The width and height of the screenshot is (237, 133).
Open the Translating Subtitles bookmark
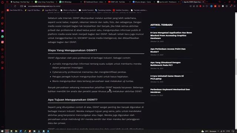pyautogui.click(x=103, y=10)
